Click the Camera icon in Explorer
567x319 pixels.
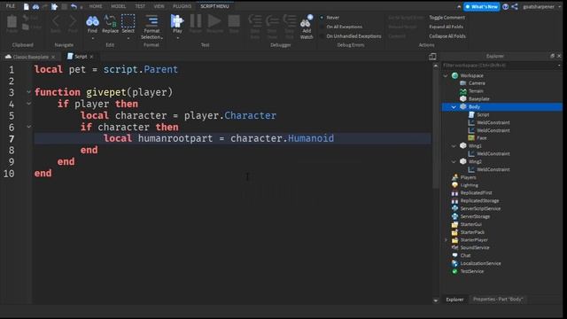pyautogui.click(x=462, y=83)
